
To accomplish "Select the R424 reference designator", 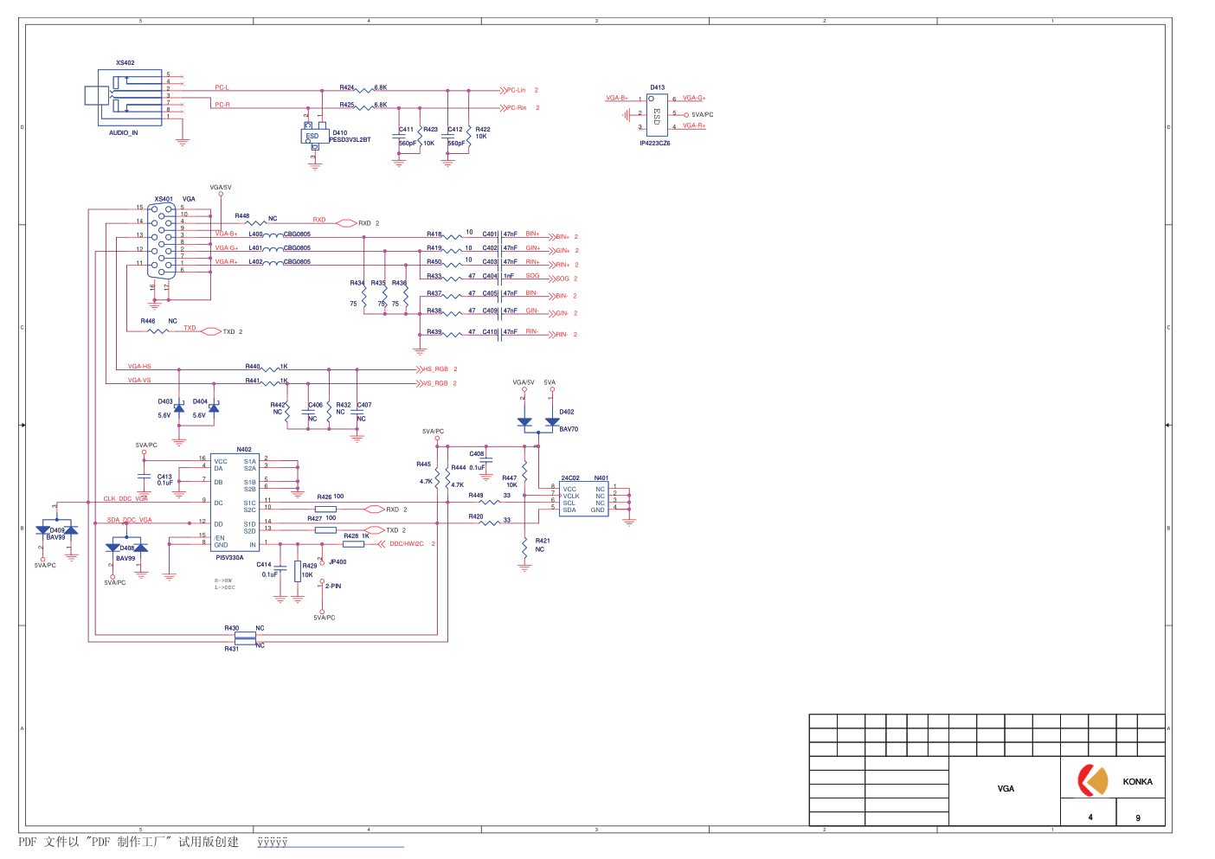I will [347, 87].
